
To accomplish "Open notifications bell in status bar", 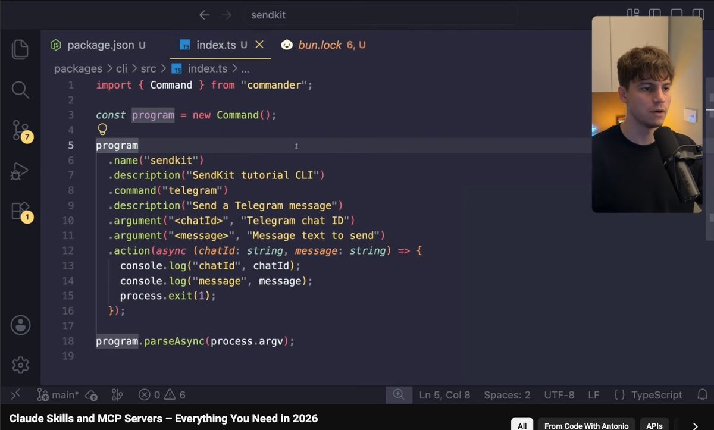I will pyautogui.click(x=702, y=394).
